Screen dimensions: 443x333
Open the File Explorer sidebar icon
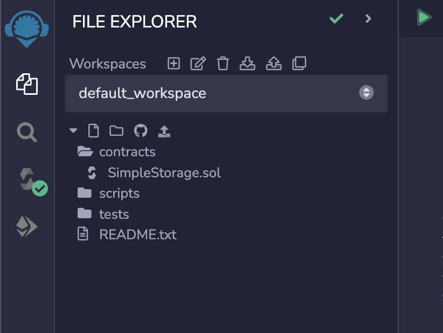[x=27, y=84]
